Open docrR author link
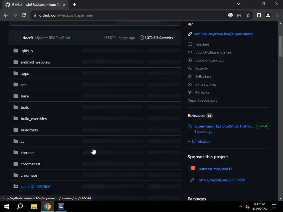The image size is (283, 212). click(28, 38)
